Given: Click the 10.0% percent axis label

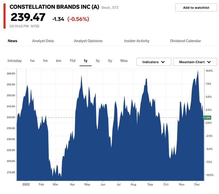Looking at the screenshot, I should click(209, 71).
